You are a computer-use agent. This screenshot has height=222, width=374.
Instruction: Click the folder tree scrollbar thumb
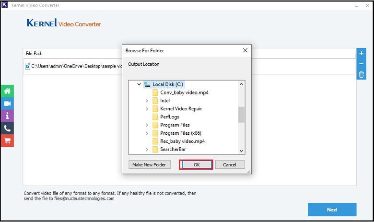pos(241,115)
